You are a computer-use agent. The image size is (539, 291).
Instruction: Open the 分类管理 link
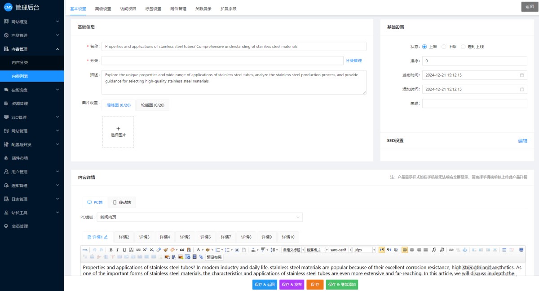[353, 61]
